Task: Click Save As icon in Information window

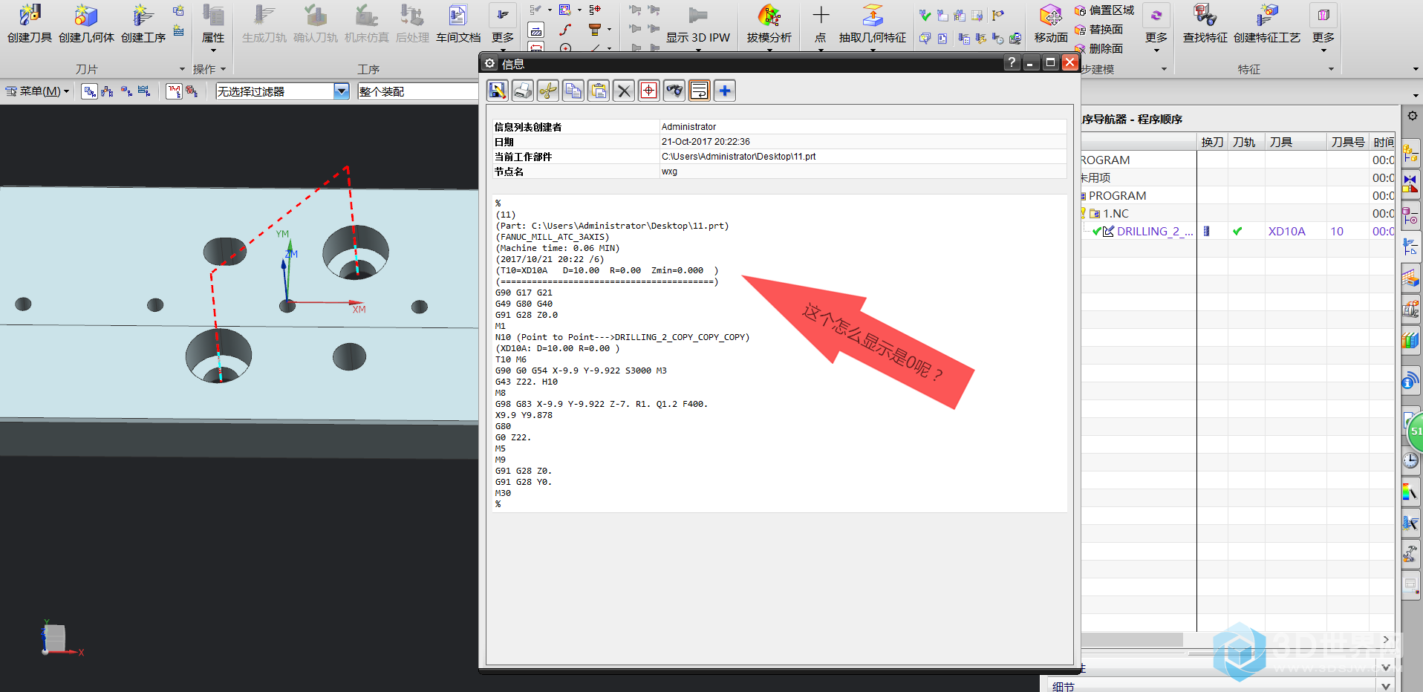Action: 498,91
